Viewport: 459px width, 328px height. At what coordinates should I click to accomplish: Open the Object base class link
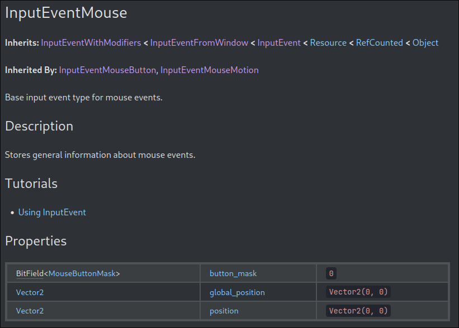(x=425, y=43)
